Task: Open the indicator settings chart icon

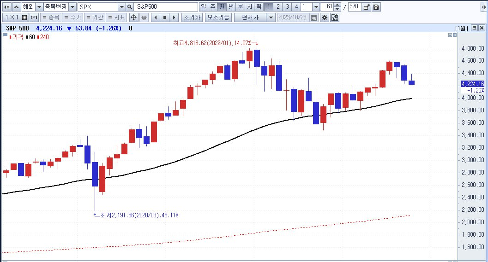Action: (x=335, y=17)
